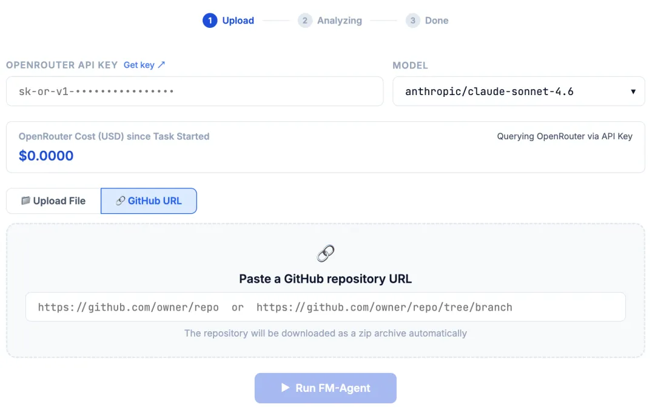Switch to the Upload File tab
This screenshot has height=413, width=655.
pos(53,201)
